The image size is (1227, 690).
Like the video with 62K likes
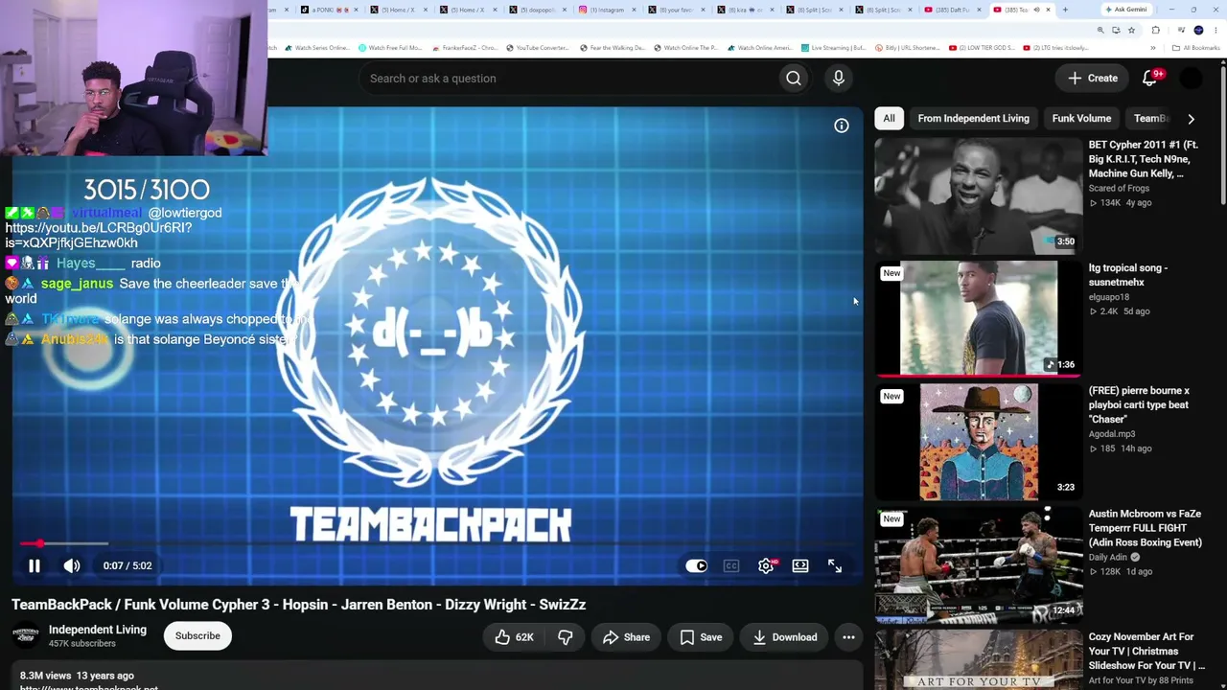click(x=515, y=637)
